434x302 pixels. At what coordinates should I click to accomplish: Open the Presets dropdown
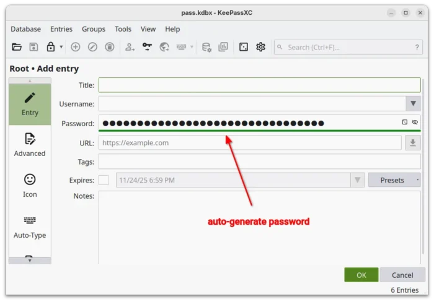(x=396, y=180)
